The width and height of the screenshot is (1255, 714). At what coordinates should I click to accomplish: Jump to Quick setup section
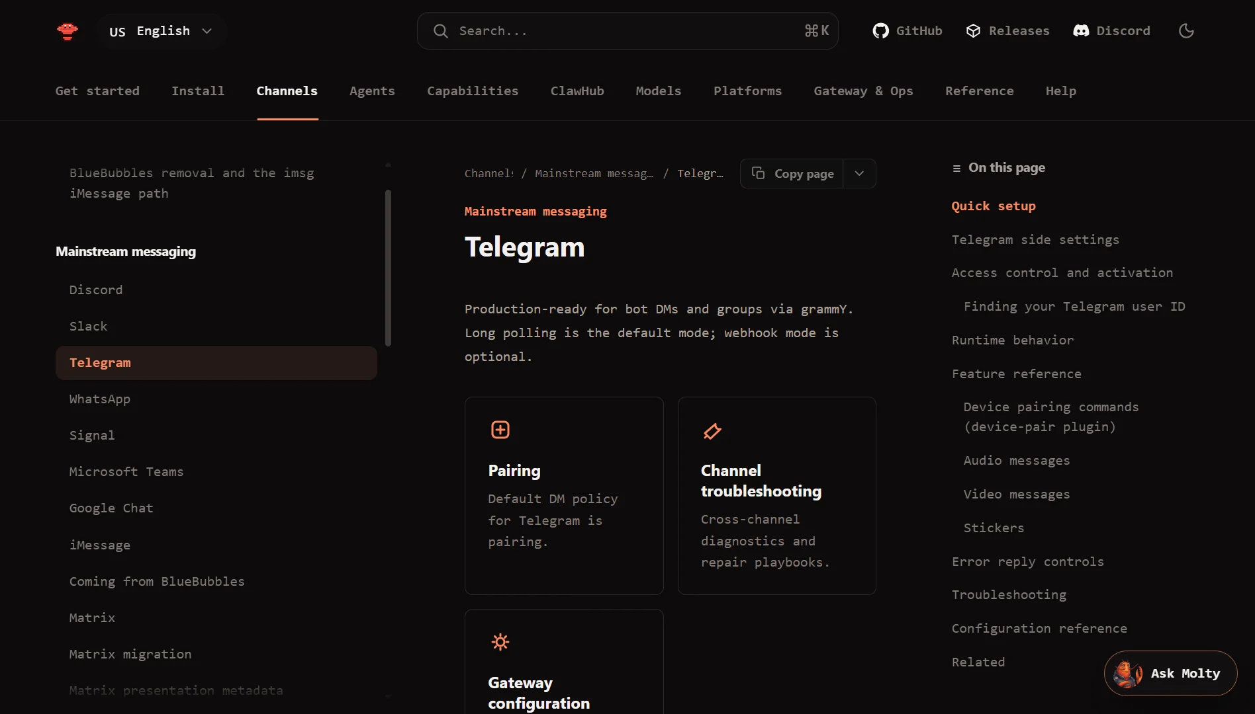pos(994,206)
